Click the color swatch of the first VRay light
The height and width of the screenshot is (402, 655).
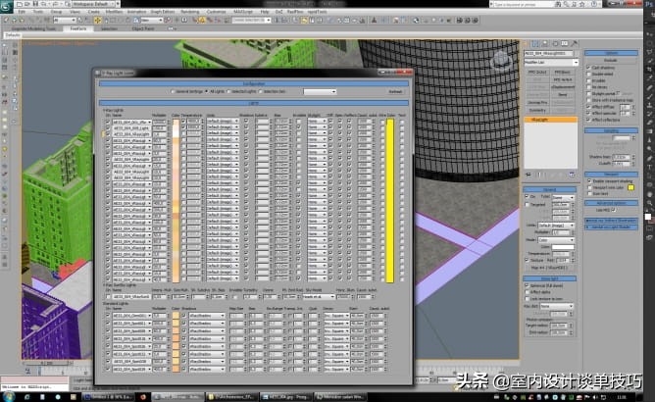[176, 120]
